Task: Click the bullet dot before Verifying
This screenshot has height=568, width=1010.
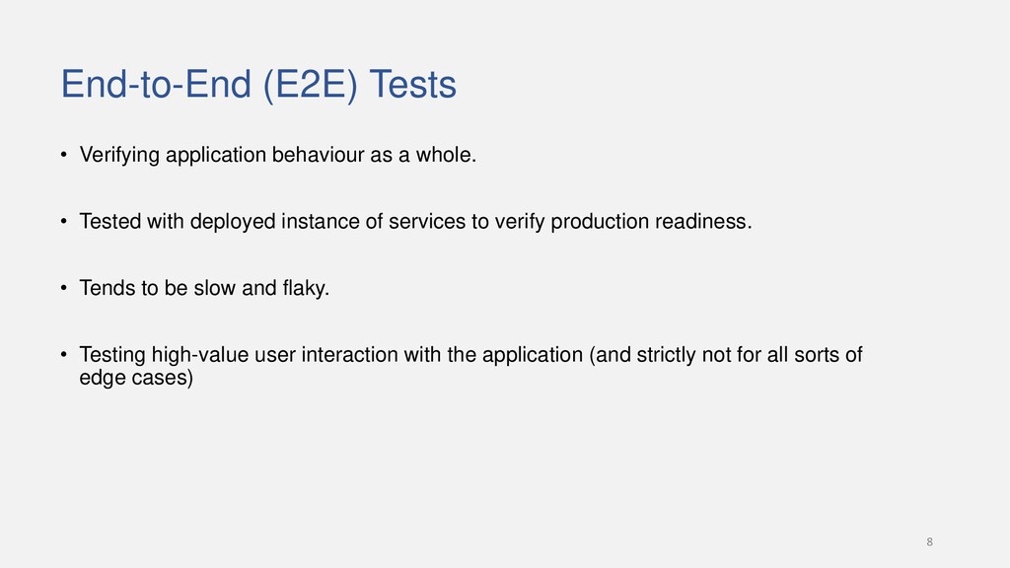Action: [x=64, y=155]
